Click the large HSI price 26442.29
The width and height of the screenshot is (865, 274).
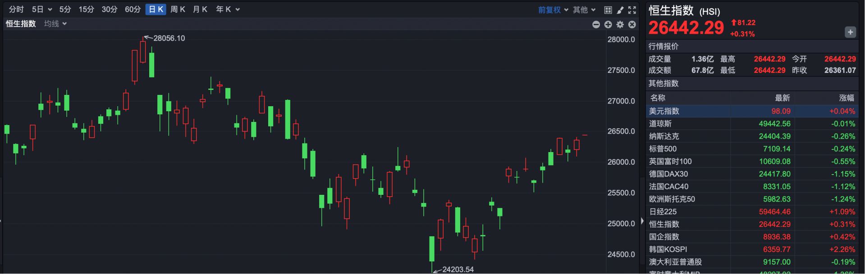pos(686,28)
